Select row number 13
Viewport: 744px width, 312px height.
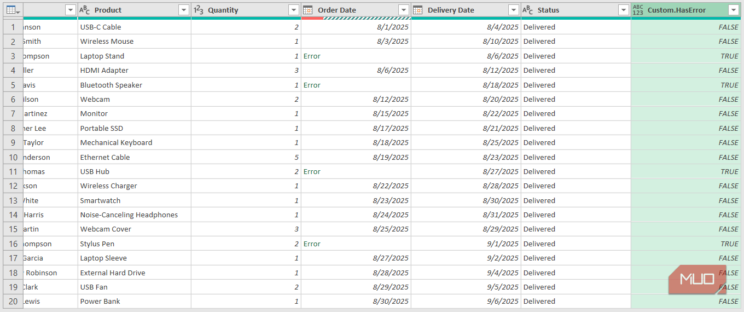tap(13, 200)
